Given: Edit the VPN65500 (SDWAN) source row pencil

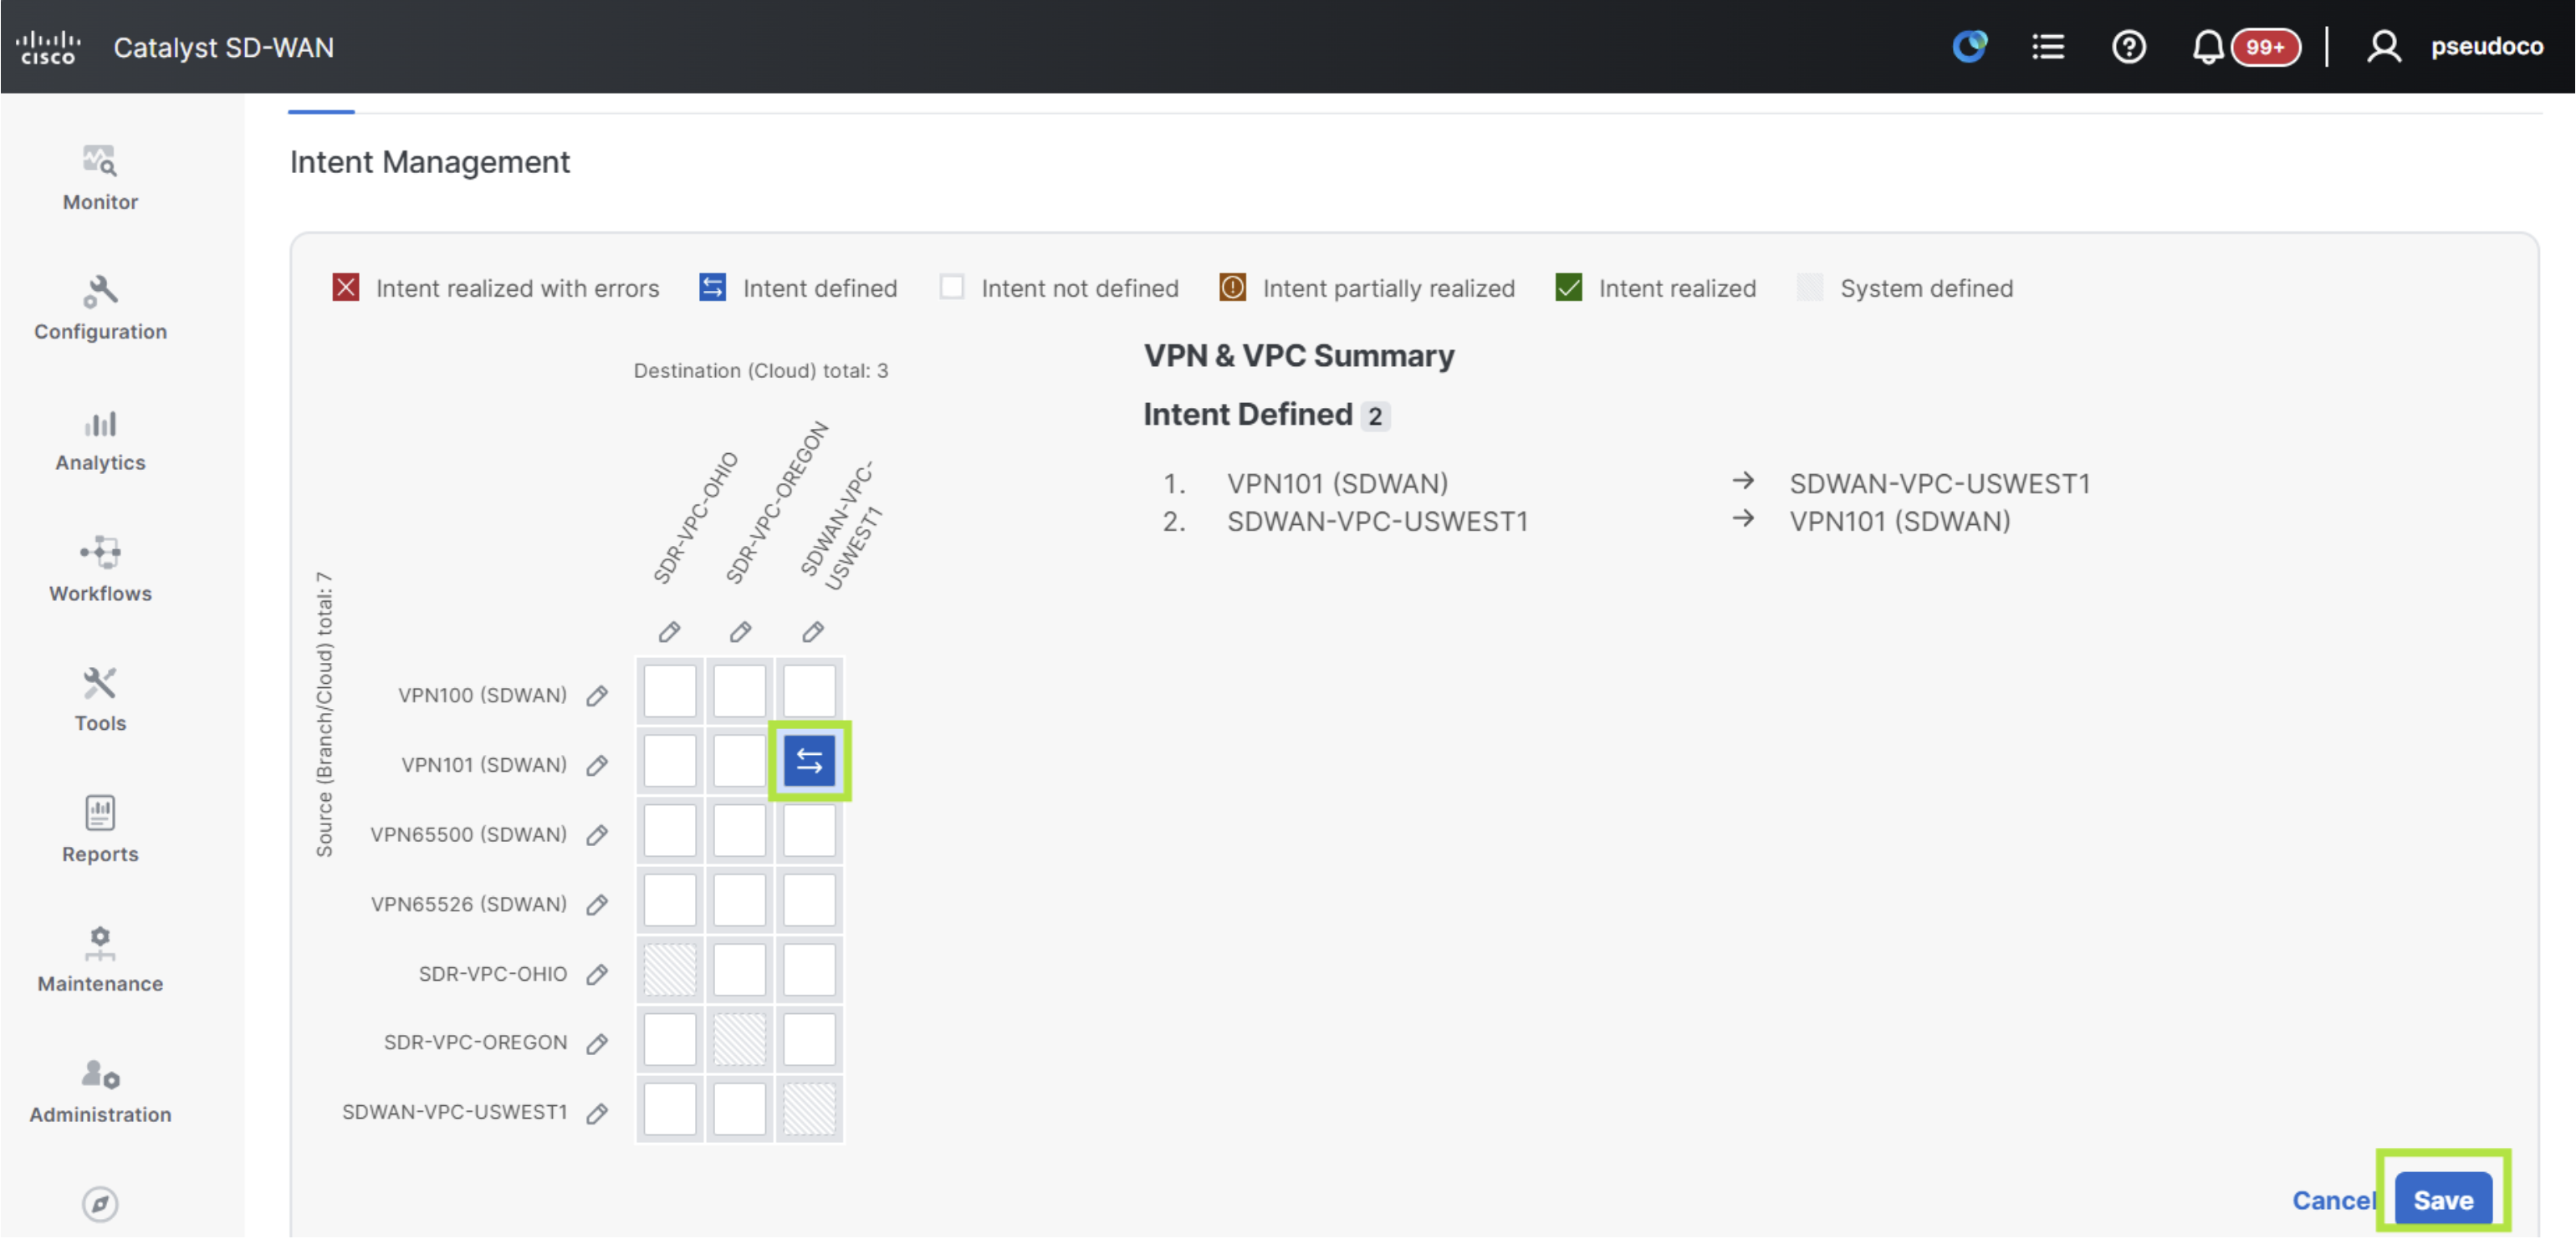Looking at the screenshot, I should coord(597,835).
